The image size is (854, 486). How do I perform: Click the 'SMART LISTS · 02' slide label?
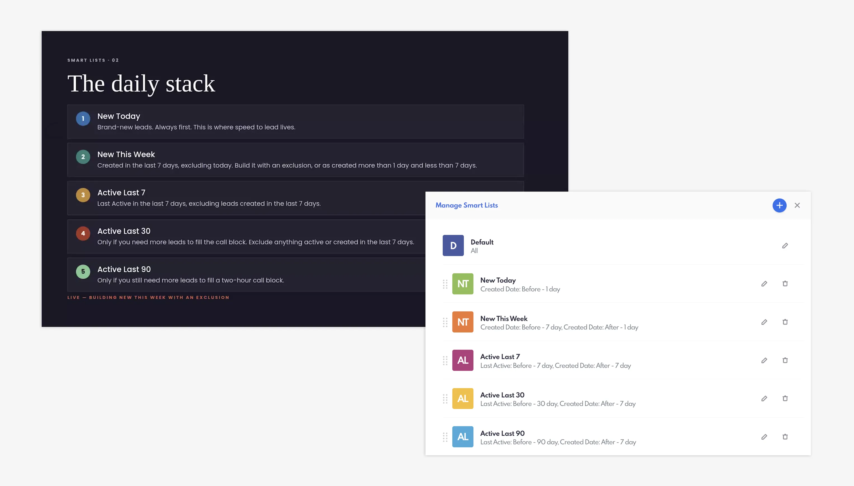(93, 60)
